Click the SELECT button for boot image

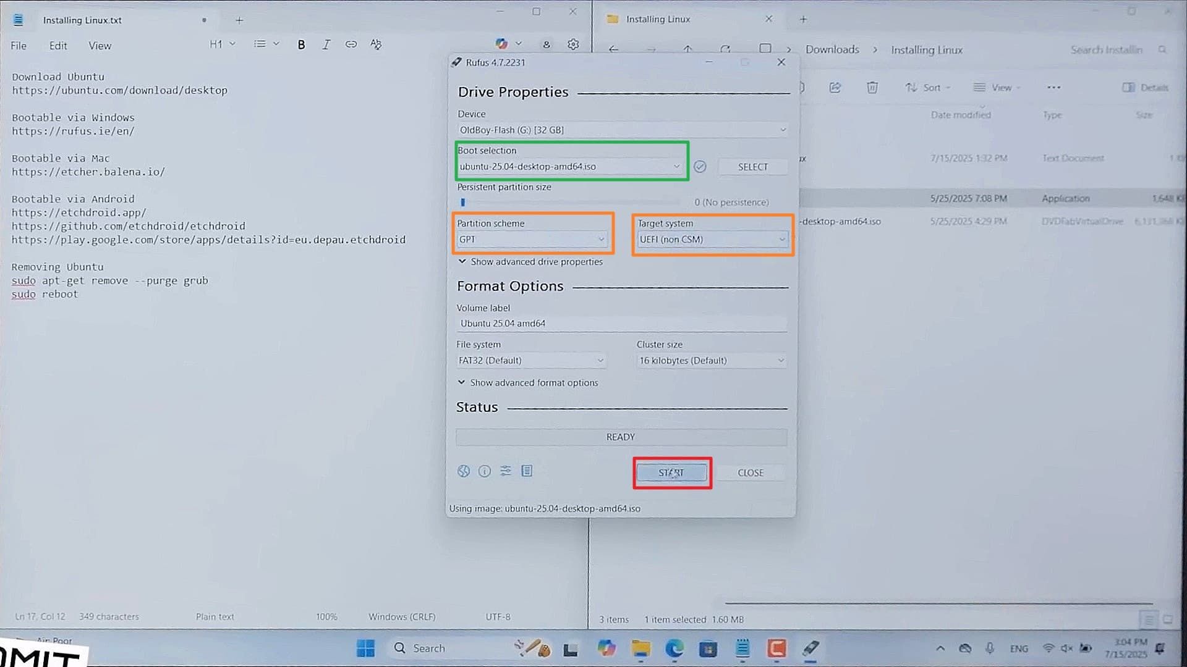752,167
